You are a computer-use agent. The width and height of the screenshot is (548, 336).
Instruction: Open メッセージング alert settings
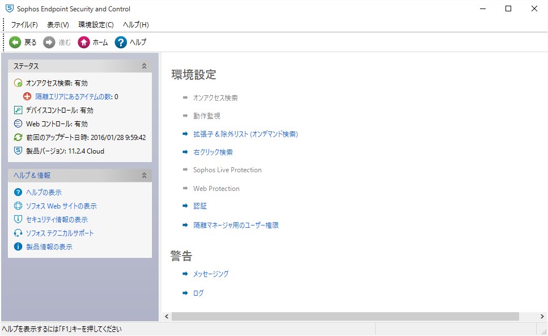coord(211,274)
